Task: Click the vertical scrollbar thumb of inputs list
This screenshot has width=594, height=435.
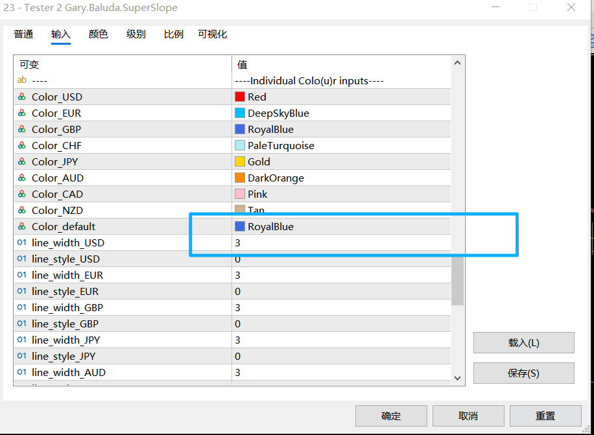Action: coord(457,280)
